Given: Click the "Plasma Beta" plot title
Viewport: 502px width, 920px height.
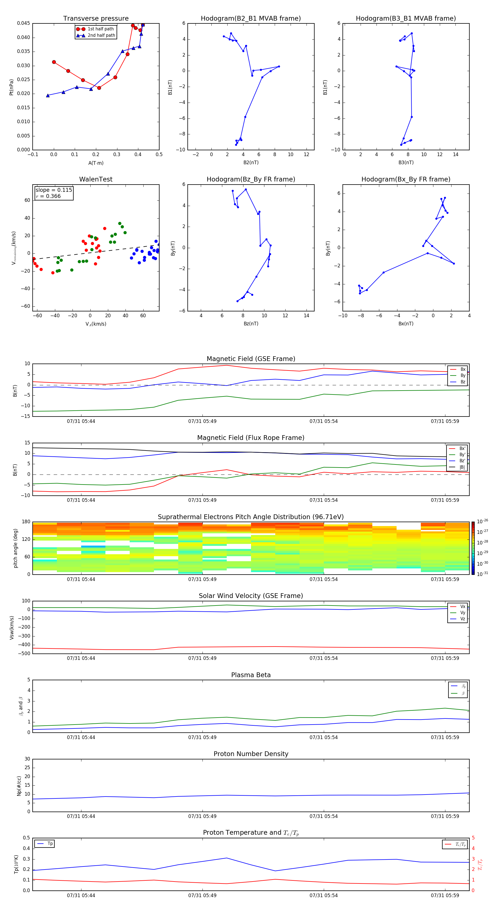Looking at the screenshot, I should 251,675.
